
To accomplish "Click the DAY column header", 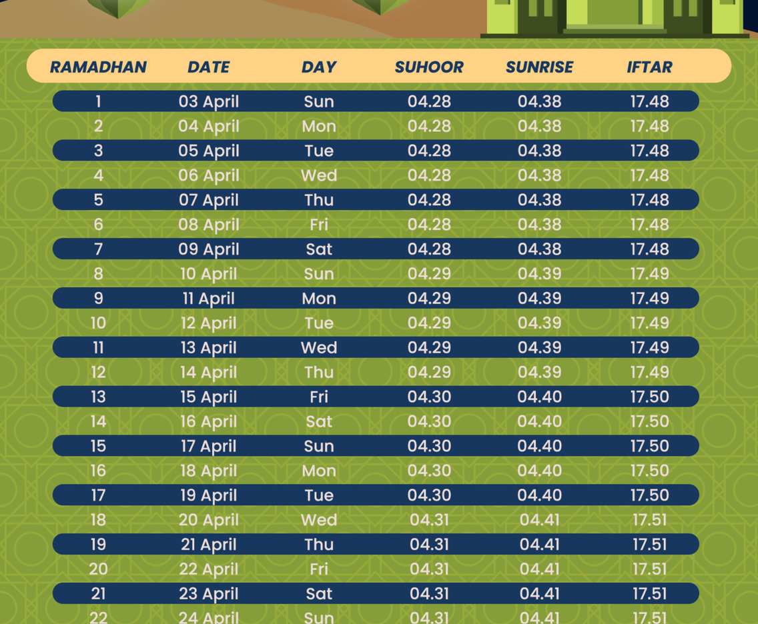I will pyautogui.click(x=318, y=67).
